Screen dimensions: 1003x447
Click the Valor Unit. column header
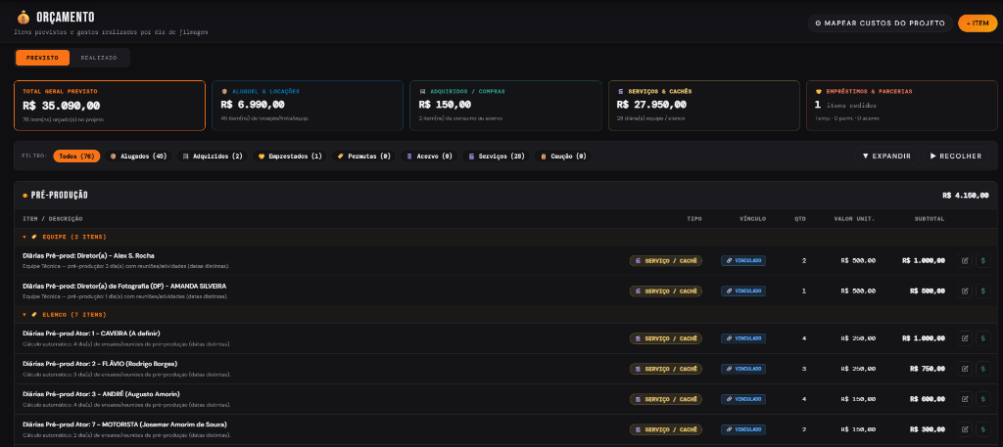(854, 219)
